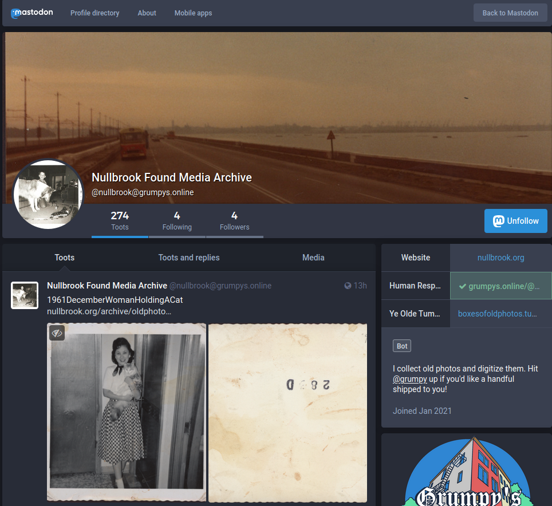Click the globe visibility icon beside 13h

pos(348,286)
